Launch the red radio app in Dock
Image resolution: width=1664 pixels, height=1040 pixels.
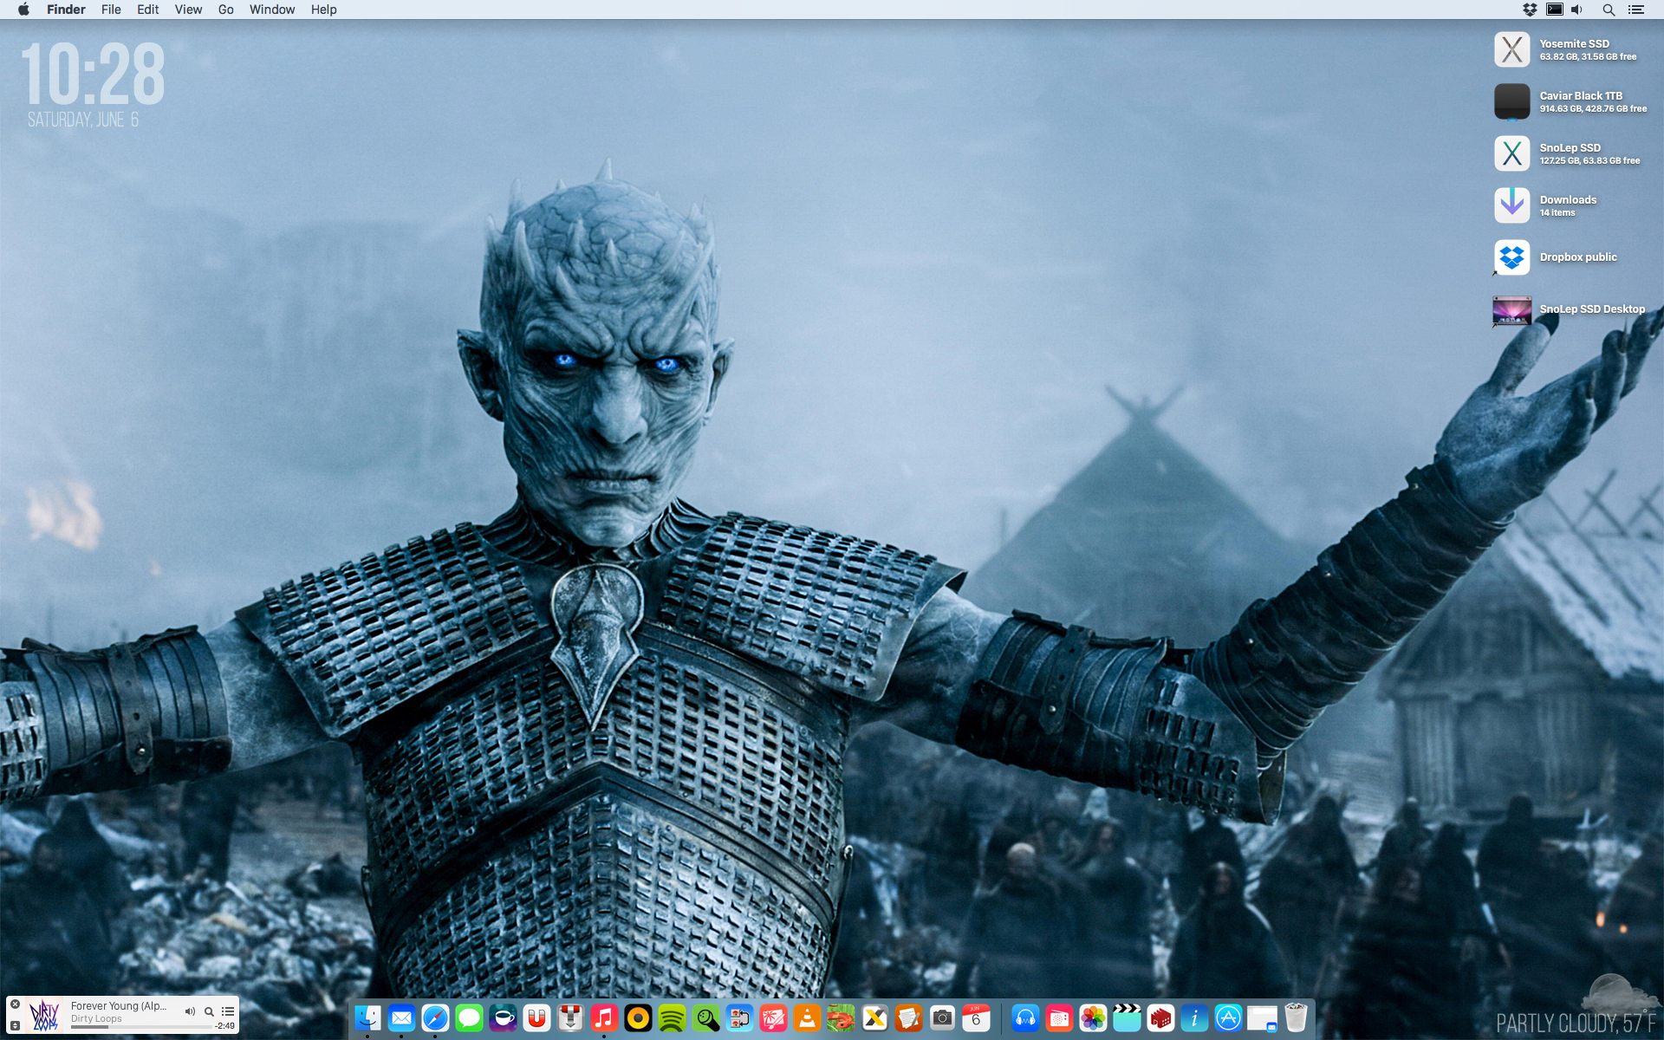[1059, 1017]
